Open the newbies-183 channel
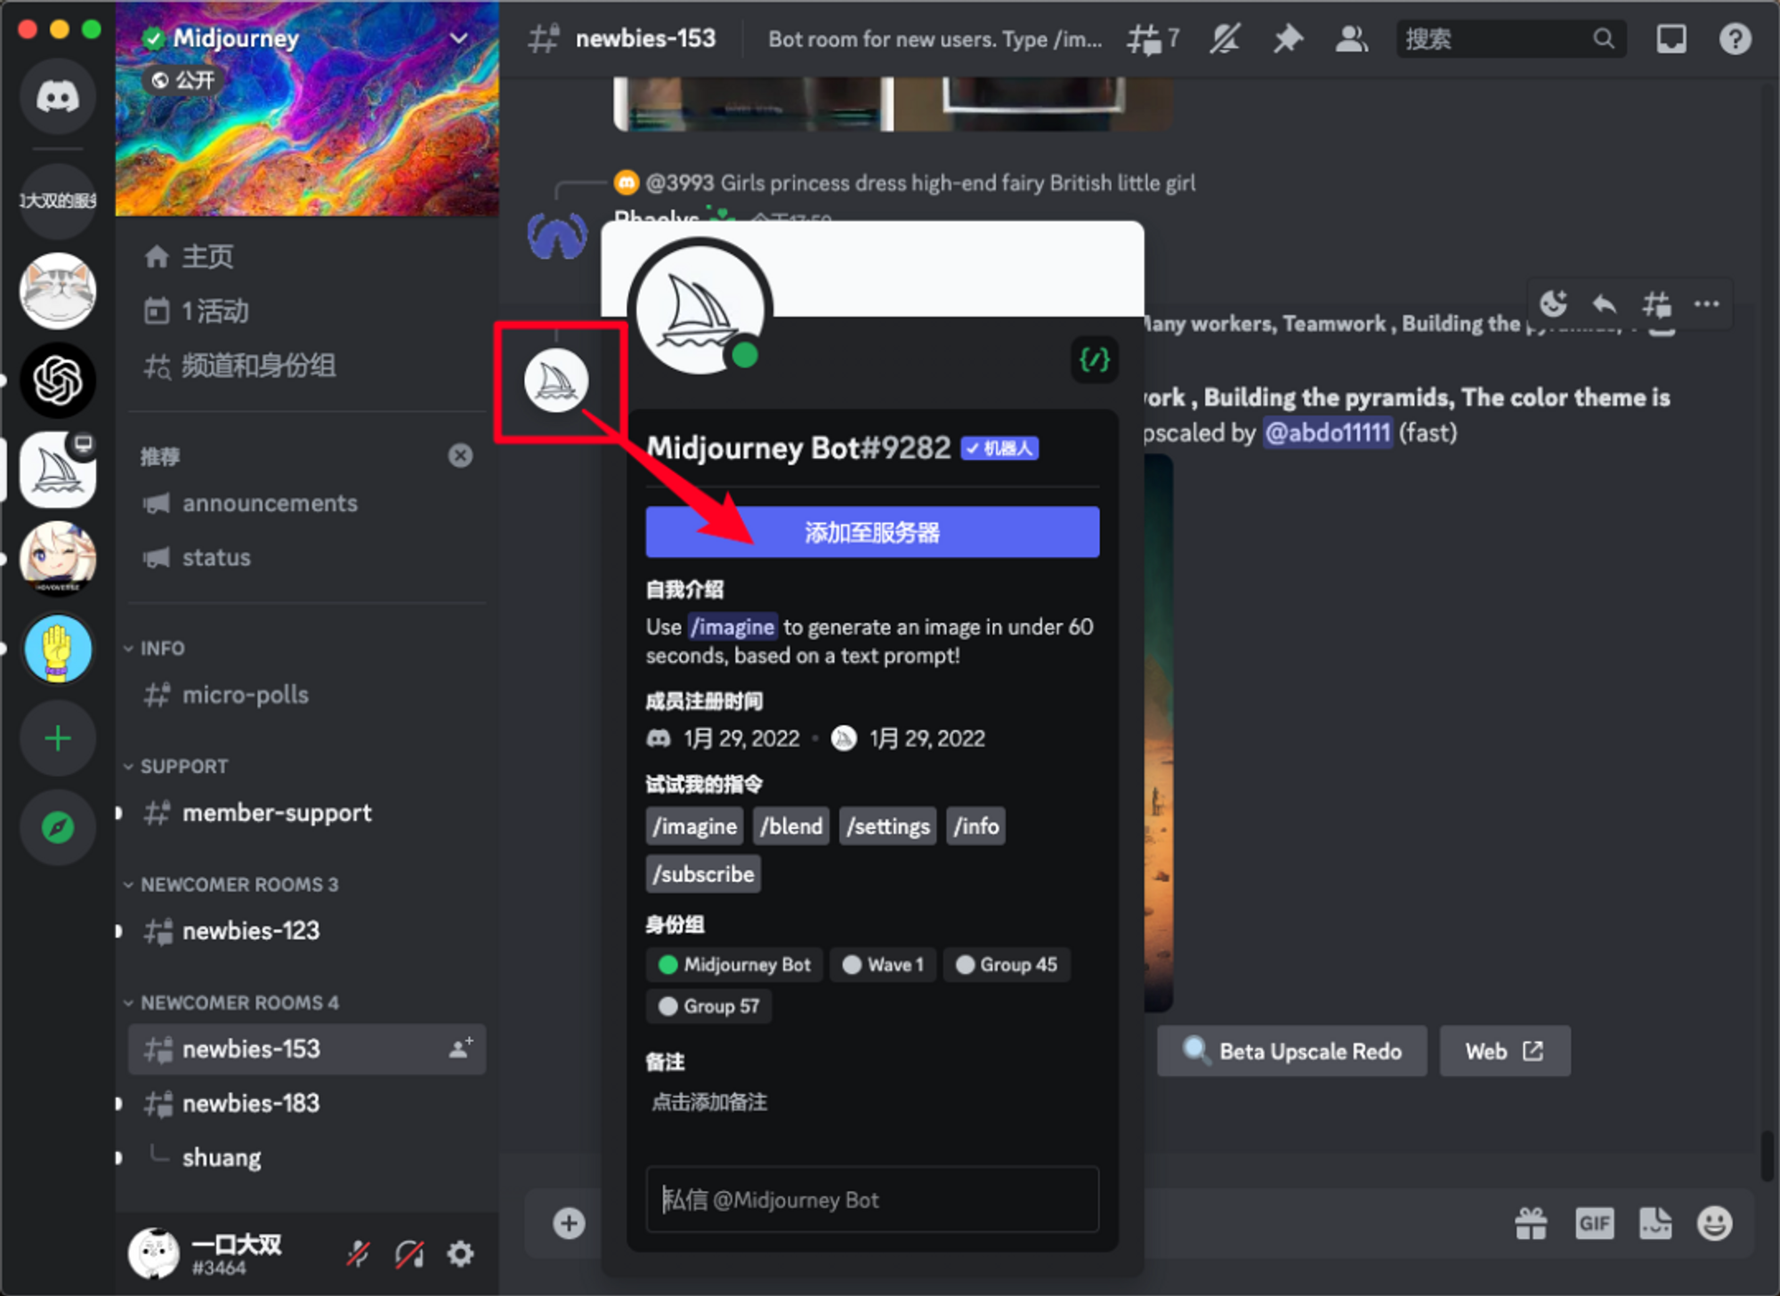Screen dimensions: 1780x1296 [x=250, y=1103]
